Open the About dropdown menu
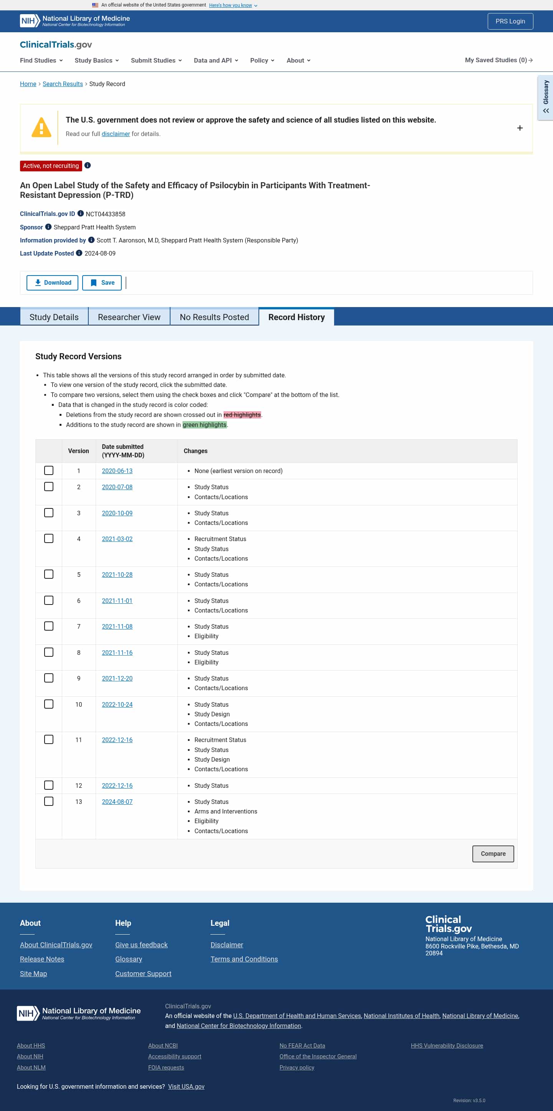 coord(298,60)
